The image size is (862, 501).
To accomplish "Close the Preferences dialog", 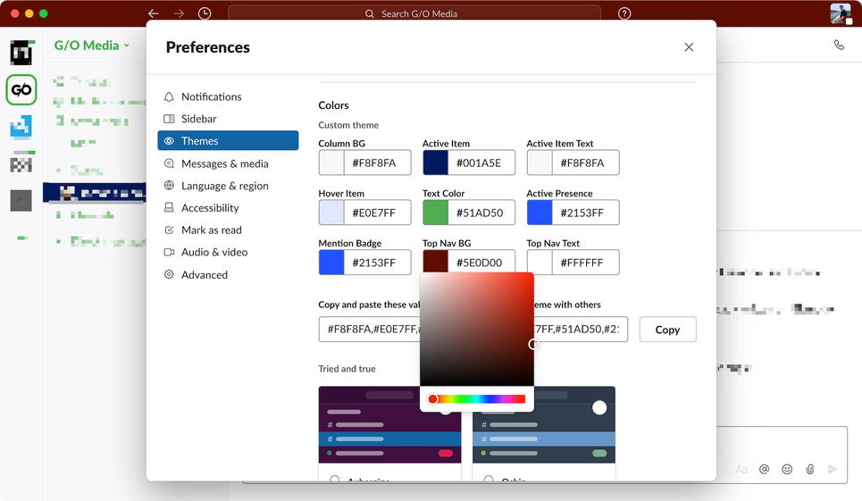I will coord(689,47).
